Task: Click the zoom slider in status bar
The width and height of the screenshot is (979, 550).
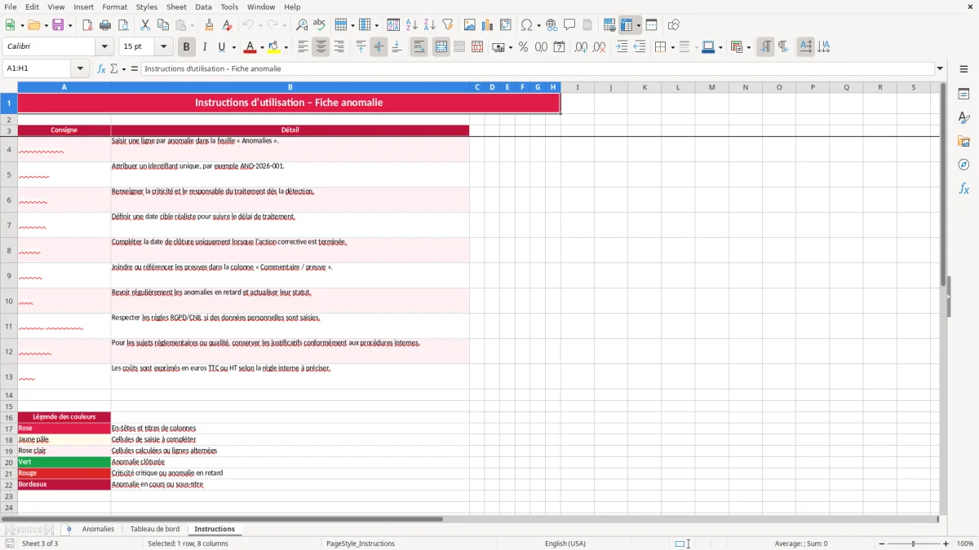Action: pos(913,543)
